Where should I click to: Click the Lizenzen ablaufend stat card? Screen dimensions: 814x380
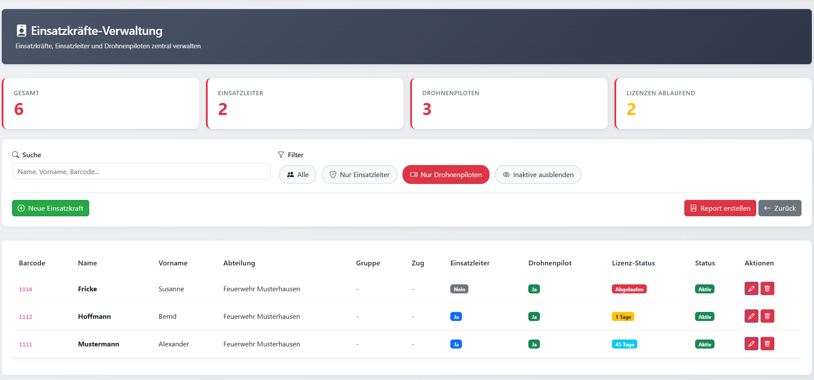[x=713, y=103]
